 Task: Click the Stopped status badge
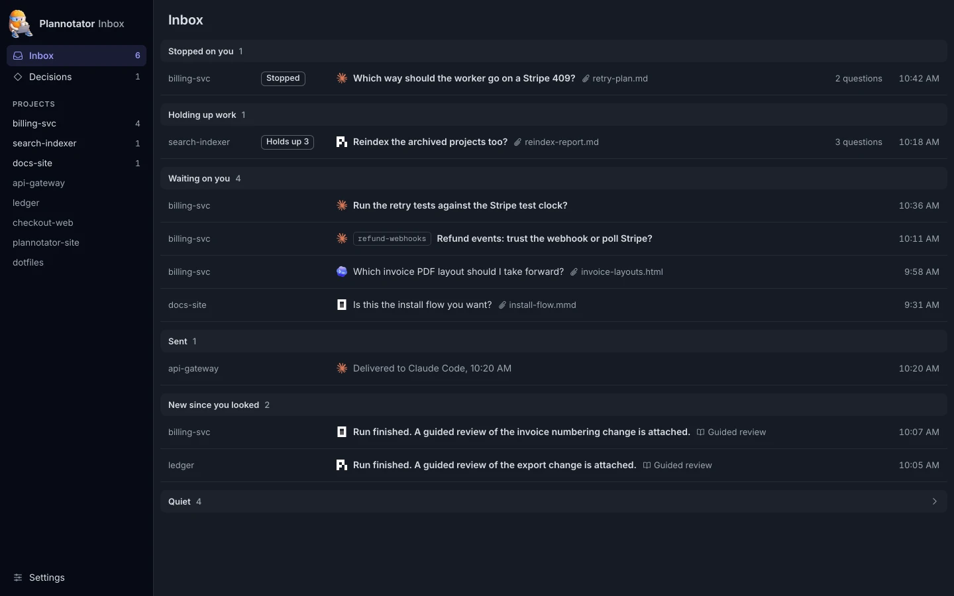tap(283, 78)
